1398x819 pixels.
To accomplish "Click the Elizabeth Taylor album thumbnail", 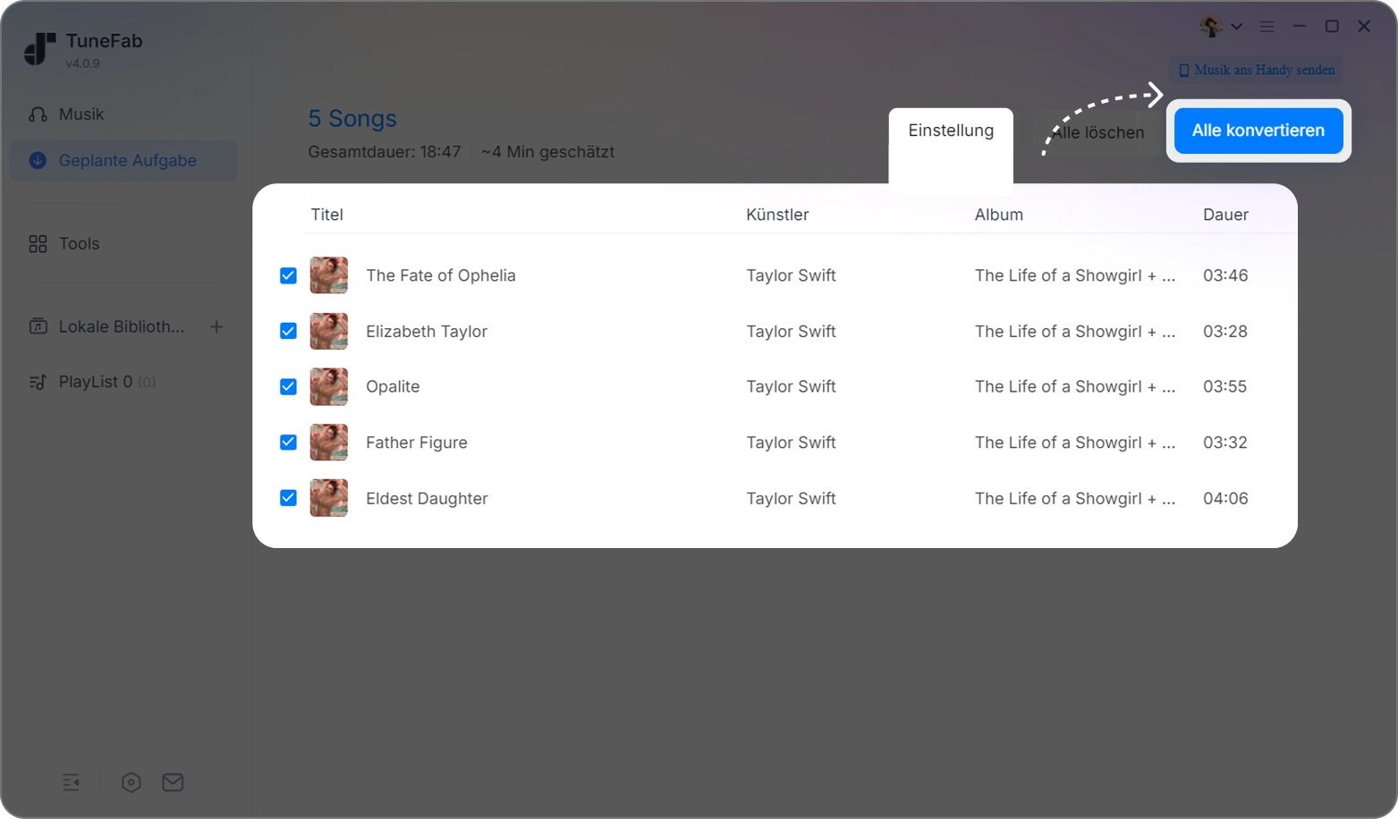I will (x=329, y=331).
